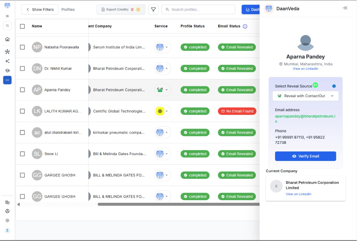
Task: Collapse the DaanVeda side panel with arrow icon
Action: pyautogui.click(x=345, y=8)
